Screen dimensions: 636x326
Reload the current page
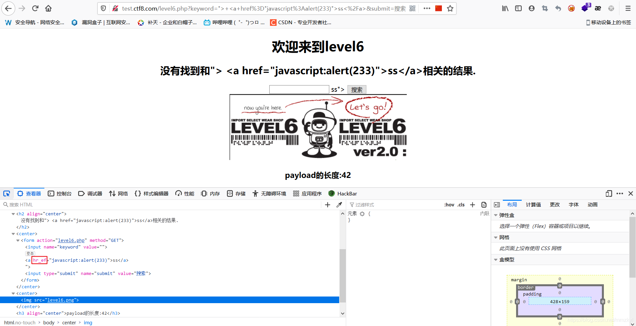pos(35,8)
